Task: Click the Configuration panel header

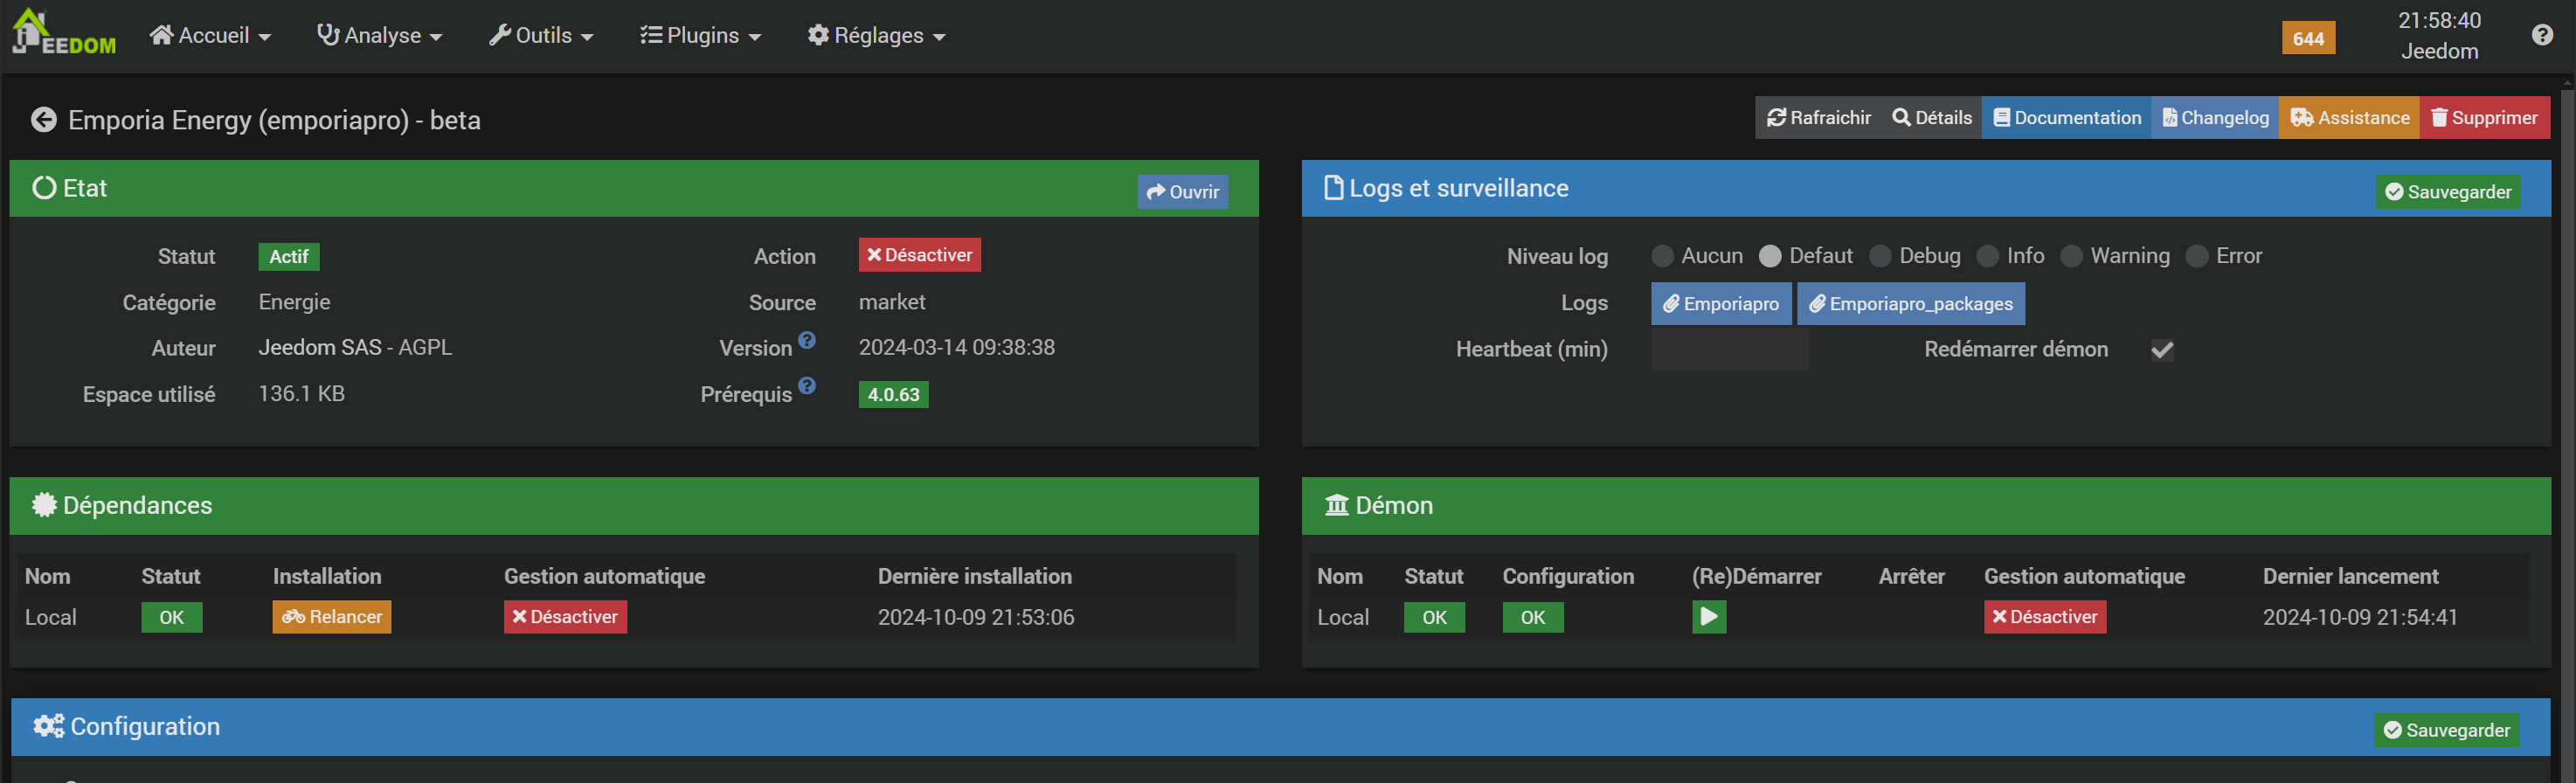Action: [x=1281, y=727]
